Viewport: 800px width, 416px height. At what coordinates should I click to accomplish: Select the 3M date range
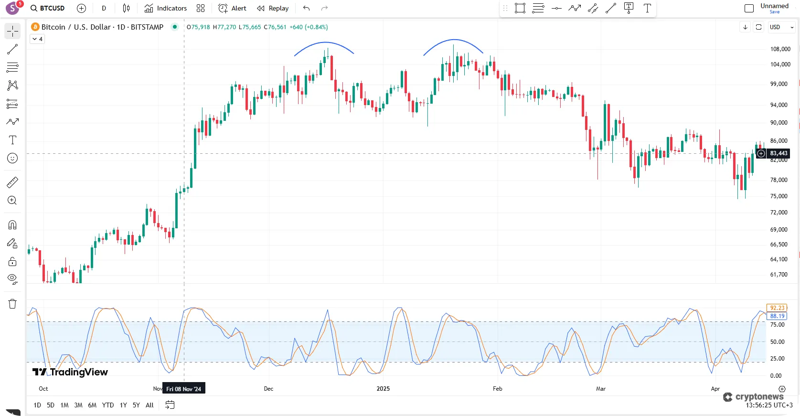pyautogui.click(x=78, y=405)
